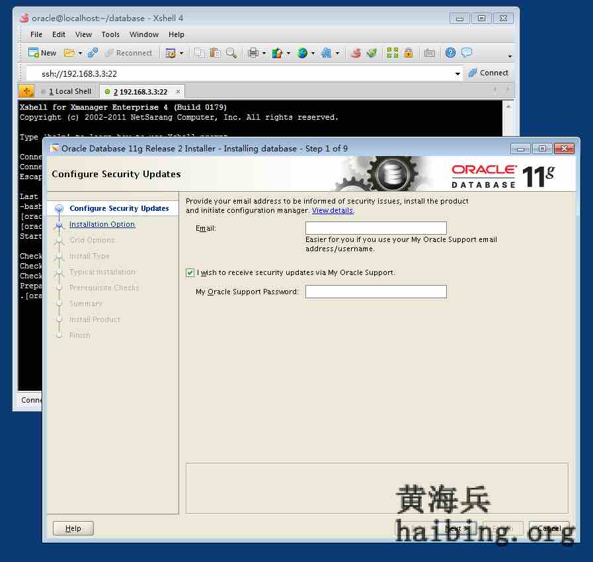This screenshot has height=562, width=593.
Task: Click the Xshell terminal scrollbar up arrow
Action: [508, 106]
